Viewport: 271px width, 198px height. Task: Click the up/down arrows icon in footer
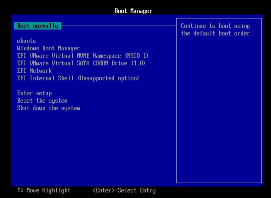pos(20,190)
